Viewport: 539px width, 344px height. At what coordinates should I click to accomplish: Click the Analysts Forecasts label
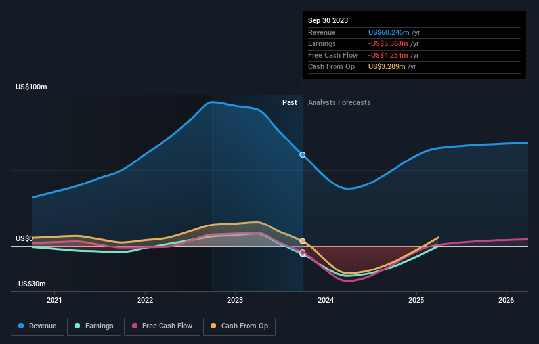click(x=339, y=102)
